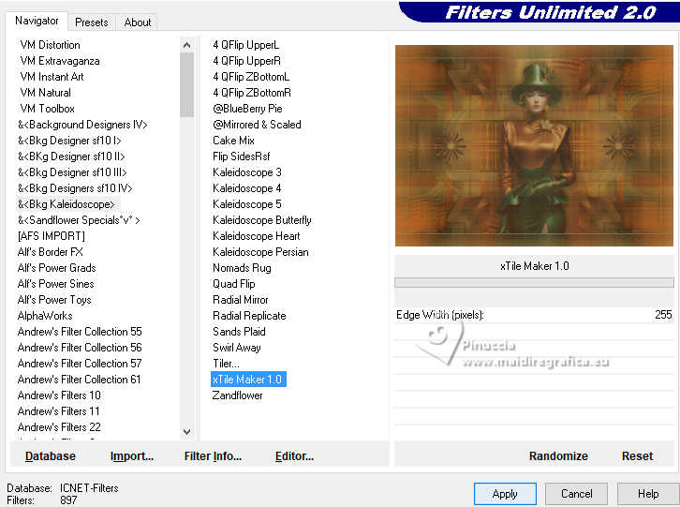Select &<Background Designers IV> category

pos(82,125)
